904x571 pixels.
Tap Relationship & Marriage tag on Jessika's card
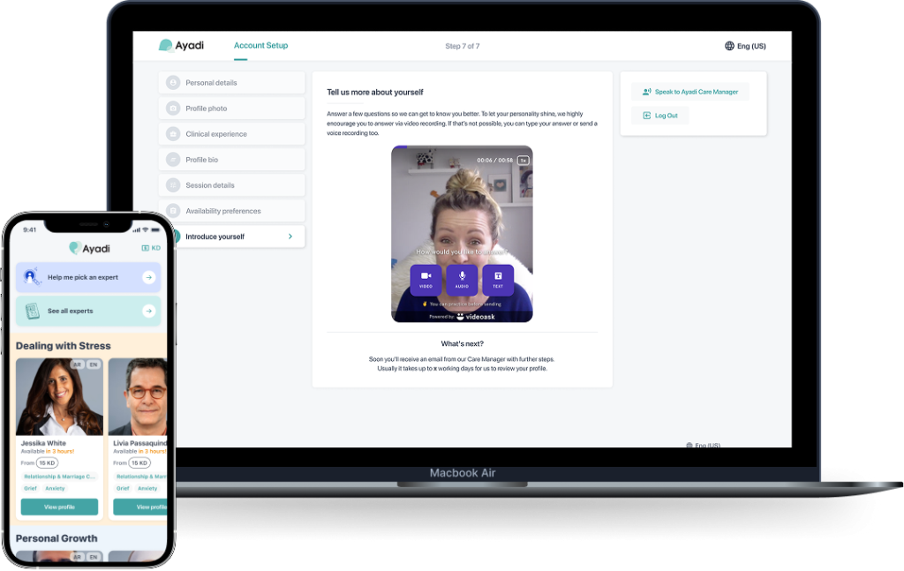click(x=59, y=477)
